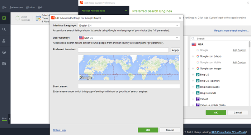Select Google.com Images in engine list
251x135 pixels.
pyautogui.click(x=210, y=69)
